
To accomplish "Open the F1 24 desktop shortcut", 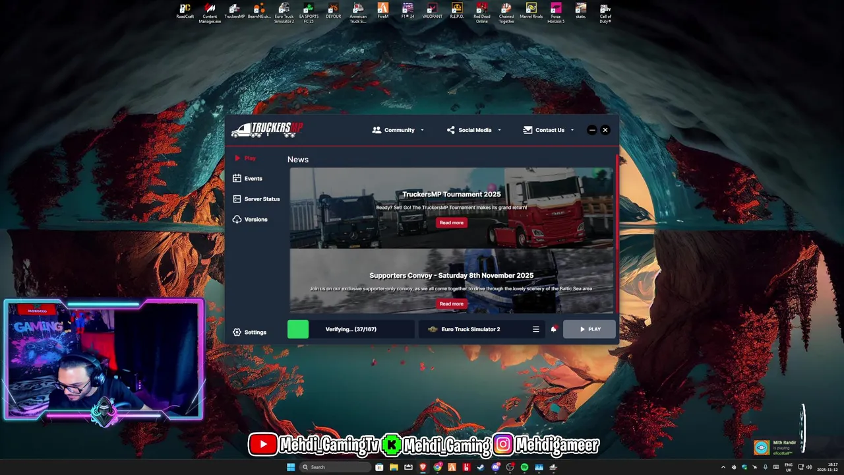I will pyautogui.click(x=407, y=11).
